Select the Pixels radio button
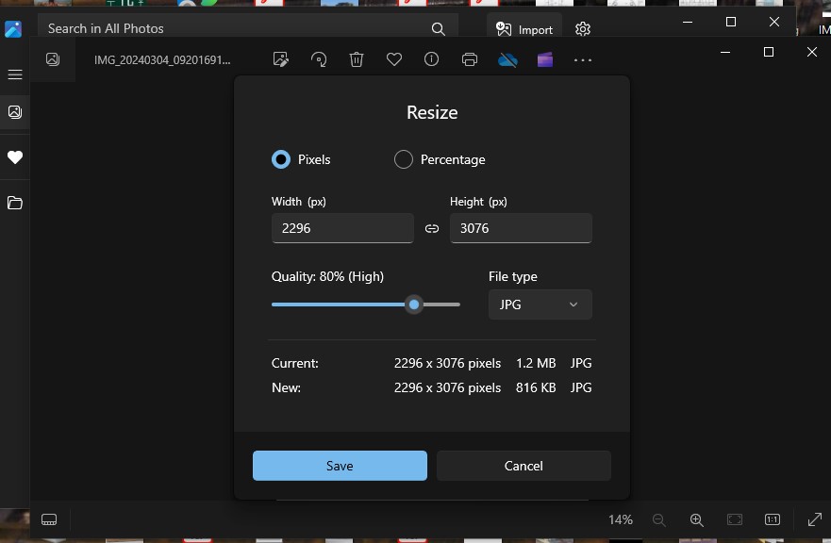The width and height of the screenshot is (831, 543). [281, 159]
